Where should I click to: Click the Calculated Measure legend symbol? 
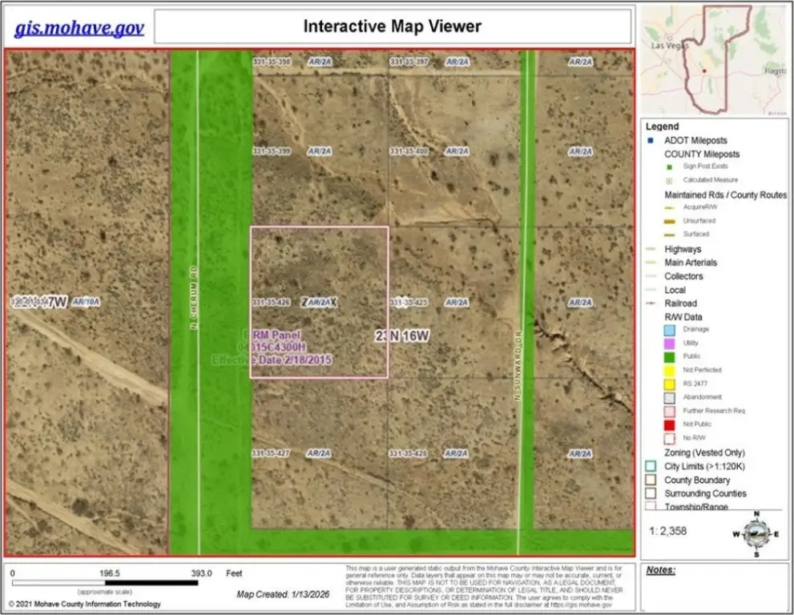pyautogui.click(x=670, y=180)
